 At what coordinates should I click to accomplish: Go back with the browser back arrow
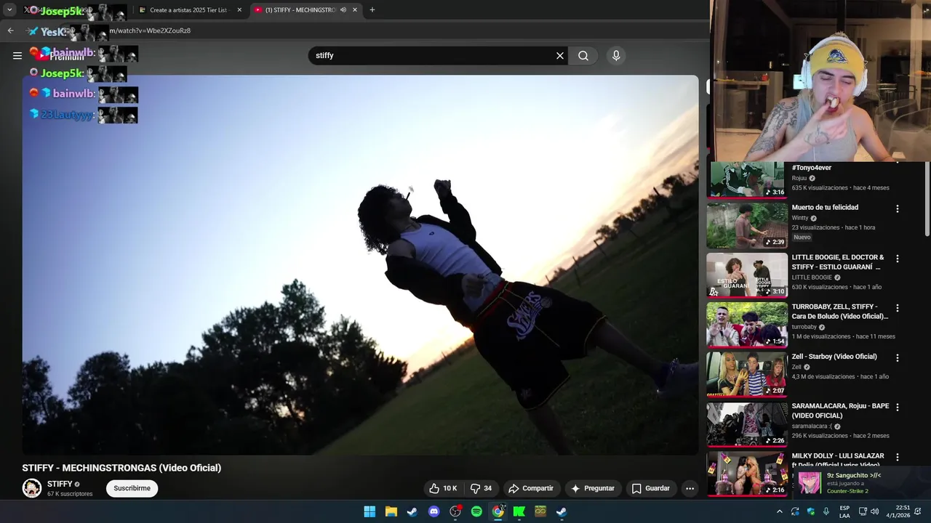point(10,31)
